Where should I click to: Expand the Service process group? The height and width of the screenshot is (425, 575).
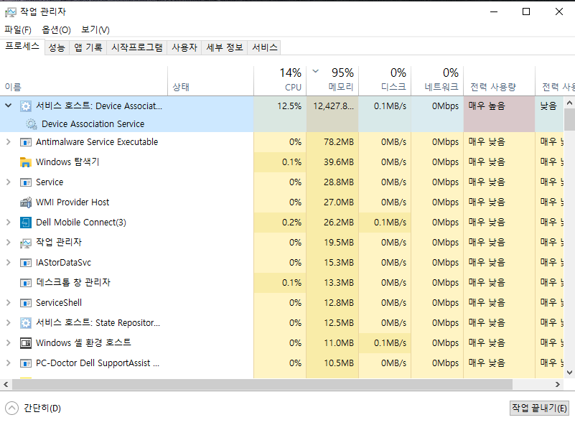click(x=9, y=182)
